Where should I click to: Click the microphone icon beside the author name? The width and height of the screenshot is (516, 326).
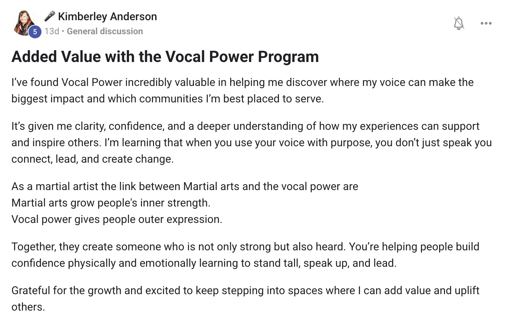(x=50, y=16)
